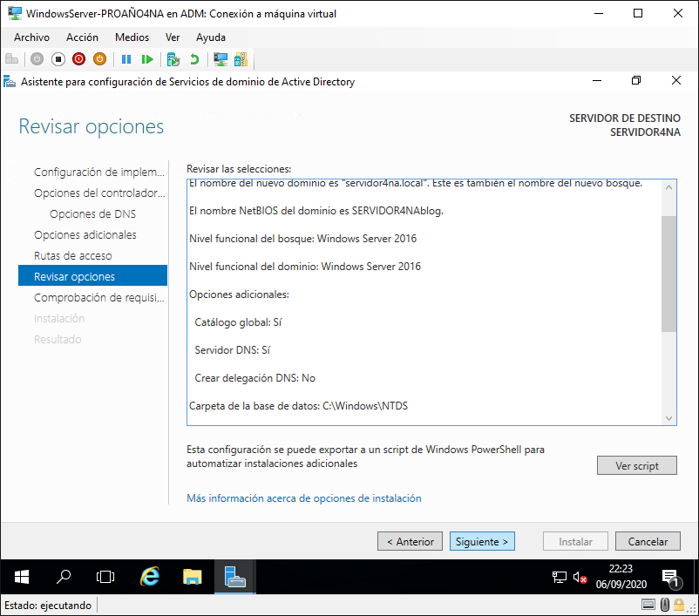Click the Active Directory wizard title icon
Screen dimensions: 699x616
coord(10,82)
